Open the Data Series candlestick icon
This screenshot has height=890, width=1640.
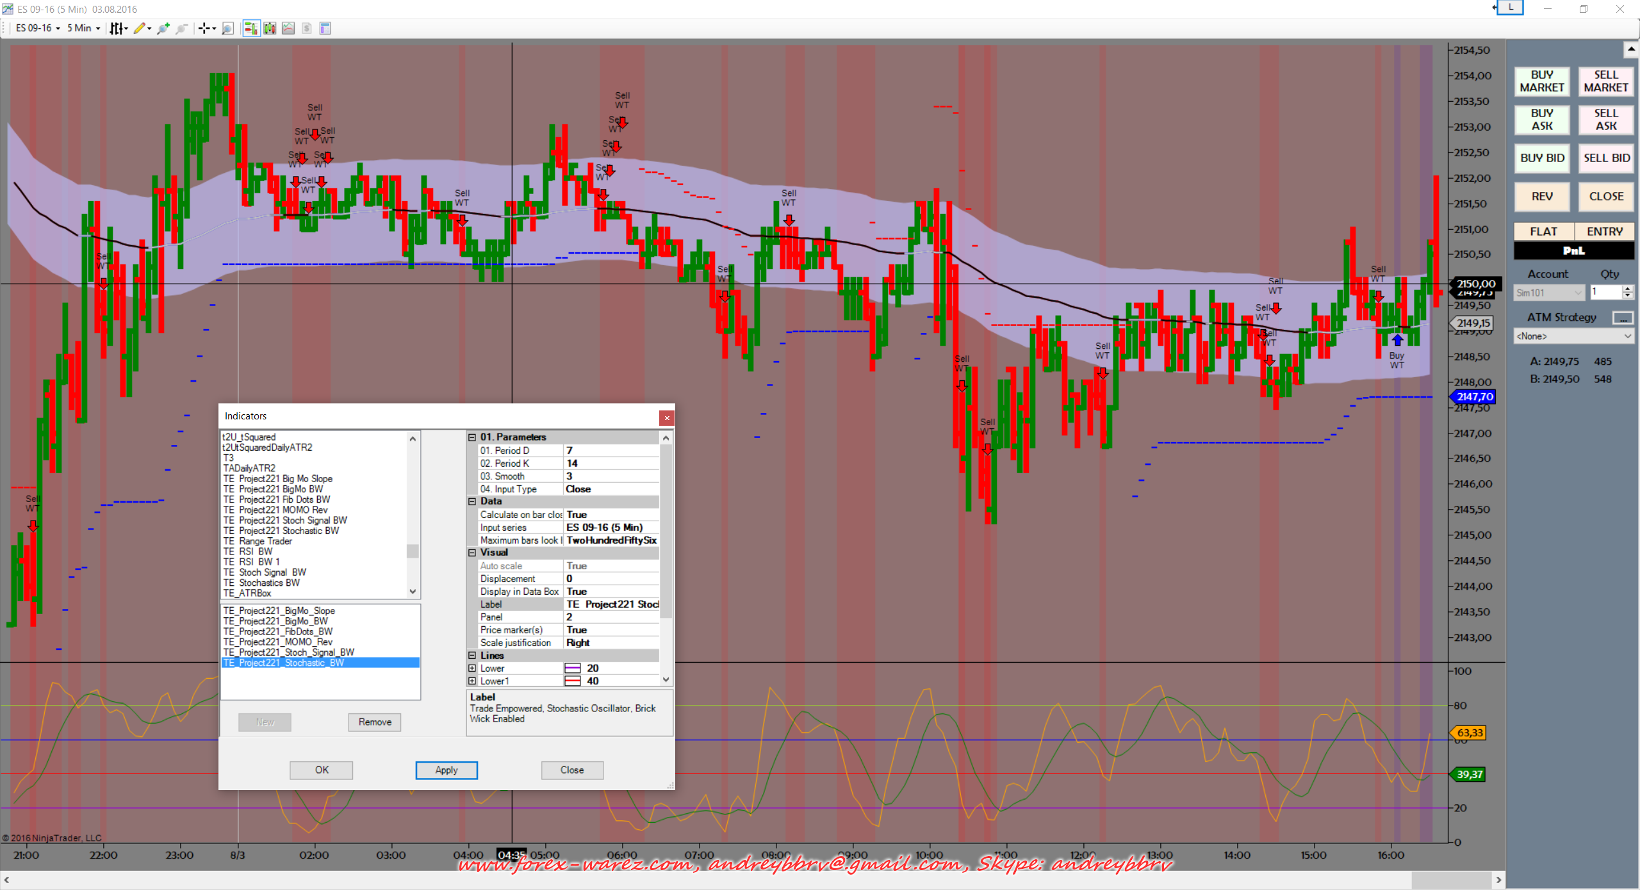point(270,28)
